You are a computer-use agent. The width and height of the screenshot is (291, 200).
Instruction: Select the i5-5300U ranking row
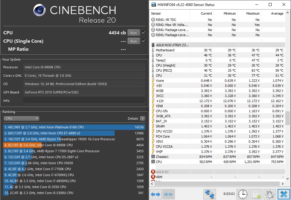pos(74,193)
